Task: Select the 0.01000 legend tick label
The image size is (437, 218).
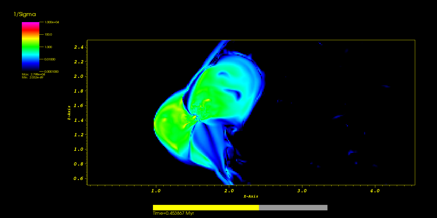Action: coord(50,59)
